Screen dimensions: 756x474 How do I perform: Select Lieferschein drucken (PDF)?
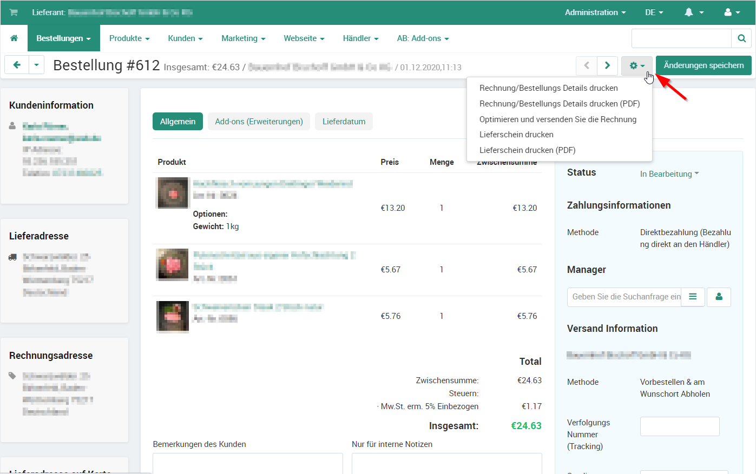pos(528,150)
